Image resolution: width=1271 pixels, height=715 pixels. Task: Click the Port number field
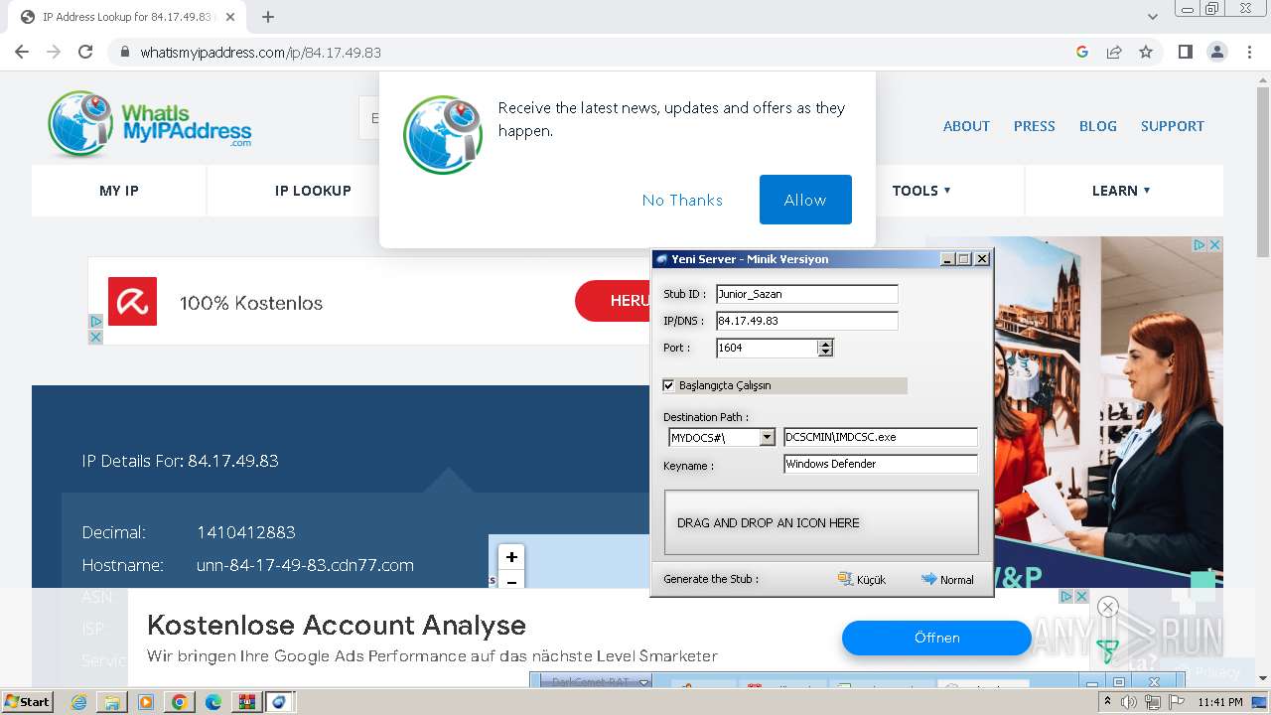click(x=767, y=348)
